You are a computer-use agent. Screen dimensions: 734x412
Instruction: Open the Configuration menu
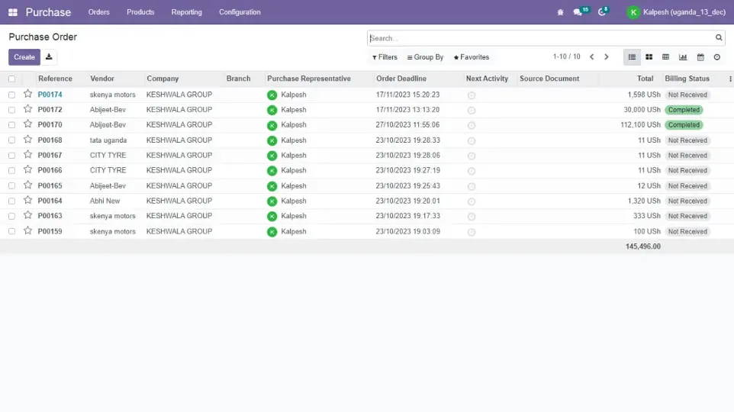[x=240, y=12]
